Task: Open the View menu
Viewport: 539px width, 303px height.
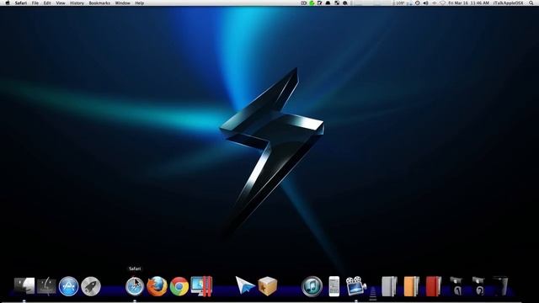Action: click(61, 3)
